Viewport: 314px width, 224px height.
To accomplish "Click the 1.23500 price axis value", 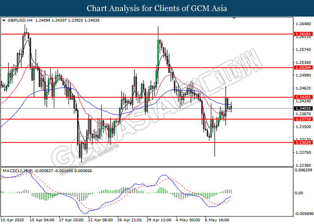I will [303, 127].
